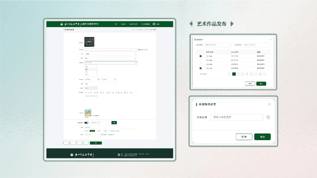Click the plus icon beside 标签名称 field

pos(268,117)
